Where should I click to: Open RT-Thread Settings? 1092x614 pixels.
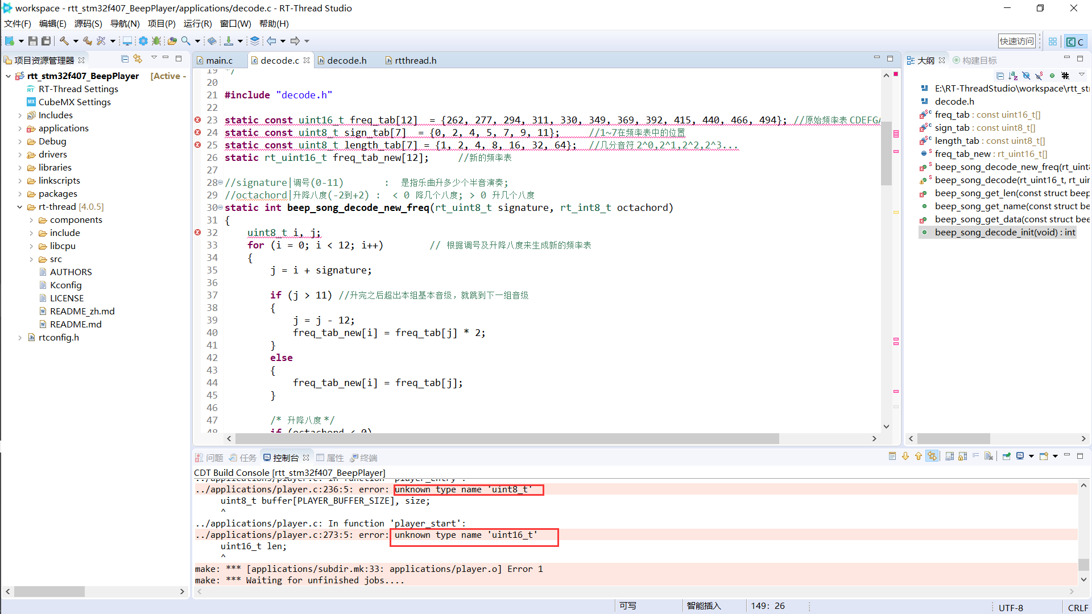click(x=78, y=89)
